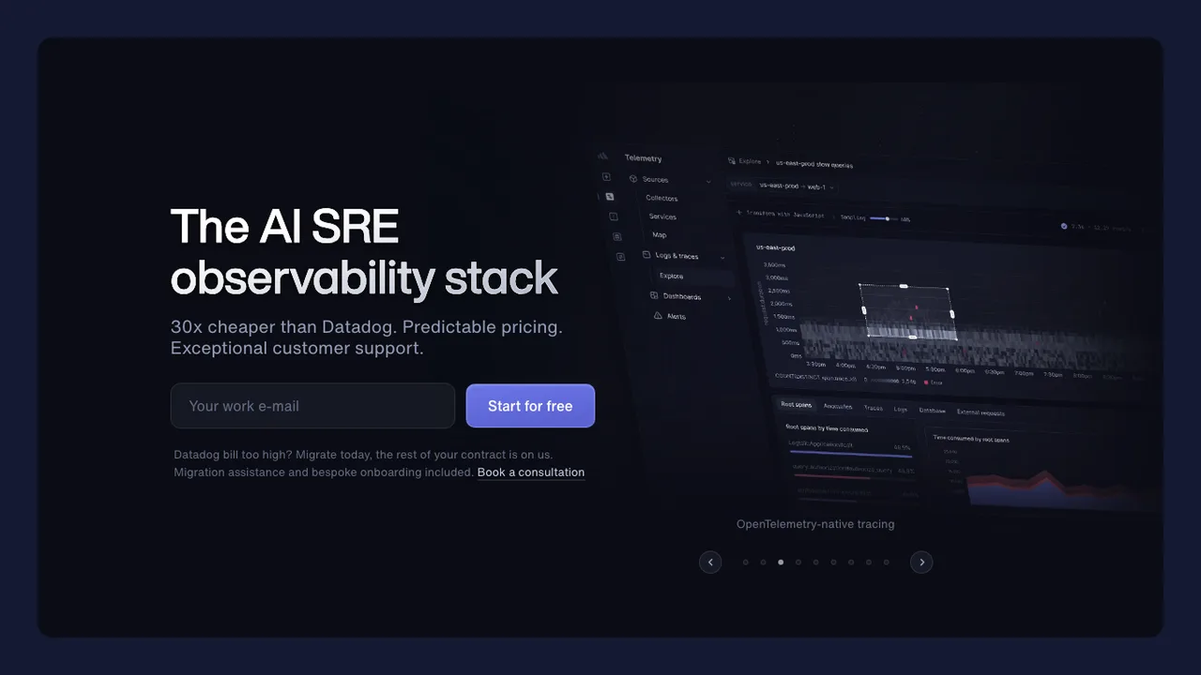The image size is (1201, 675).
Task: Go to previous carousel slide arrow
Action: (x=710, y=562)
